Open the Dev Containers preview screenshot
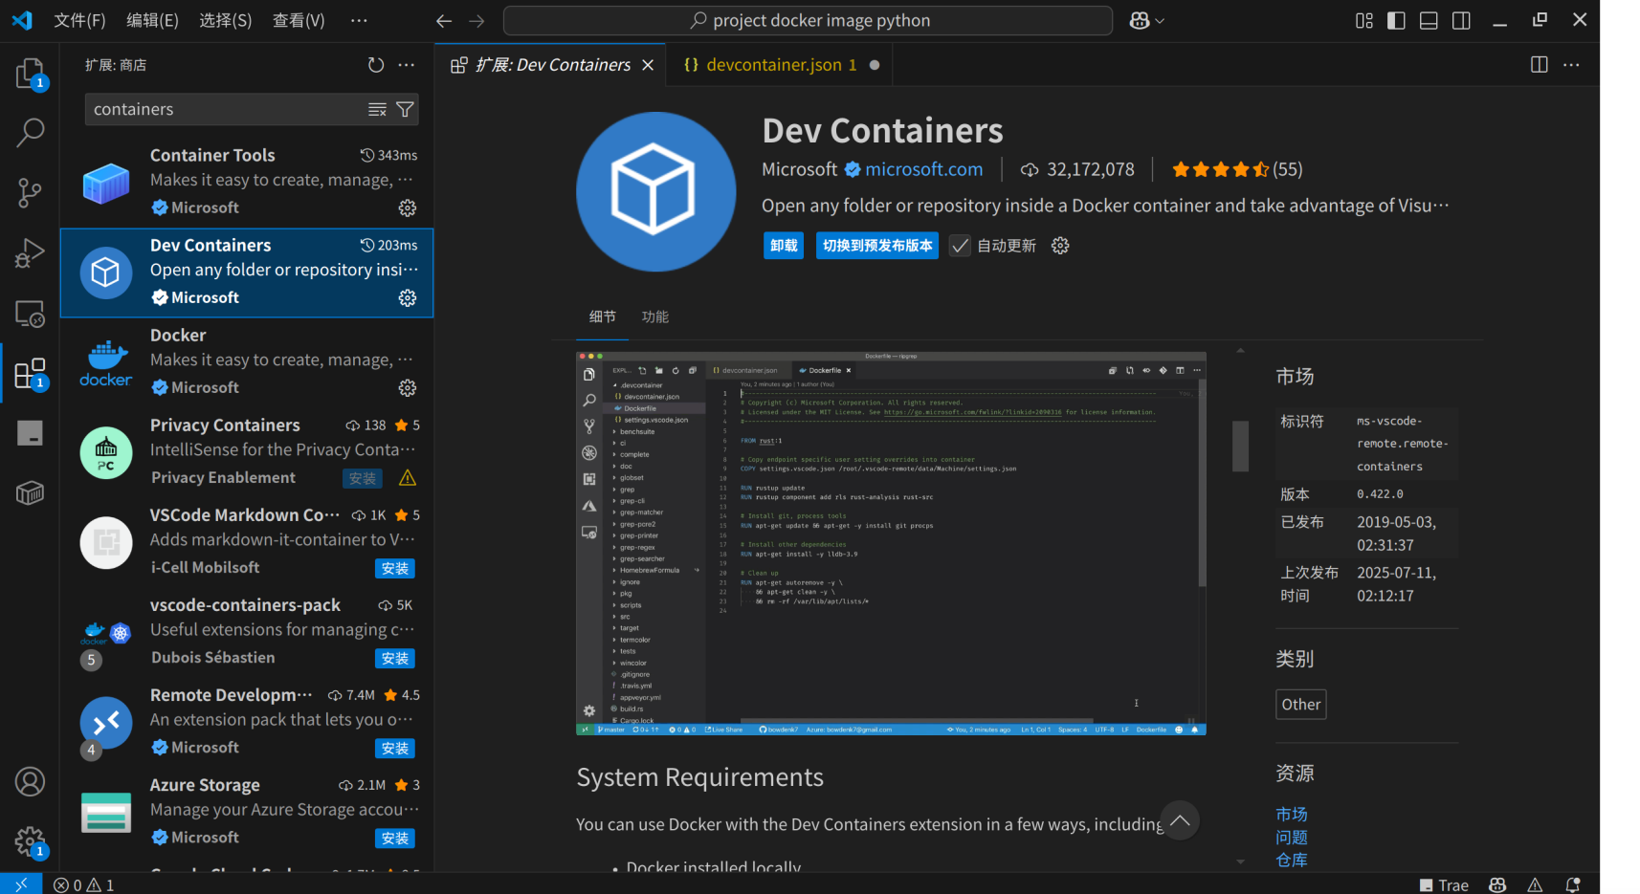Image resolution: width=1640 pixels, height=894 pixels. [891, 543]
